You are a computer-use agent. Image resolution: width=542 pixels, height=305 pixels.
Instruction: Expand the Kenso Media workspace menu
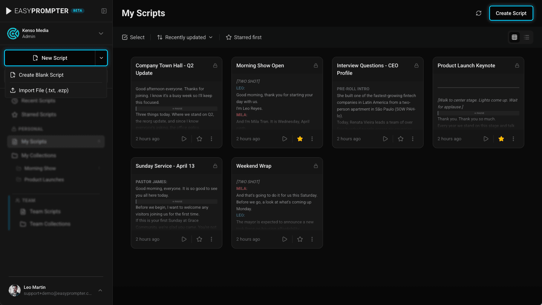click(x=101, y=33)
